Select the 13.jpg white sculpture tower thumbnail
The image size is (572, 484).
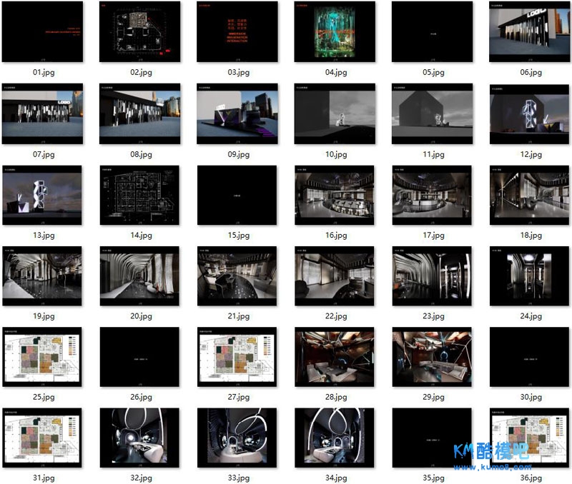[42, 196]
